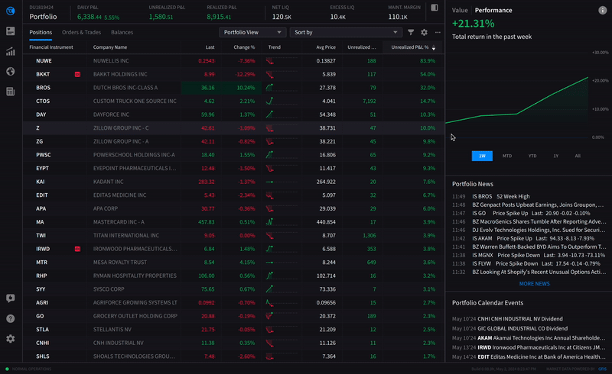Switch to the Performance tab
Viewport: 612px width, 374px height.
[x=493, y=11]
